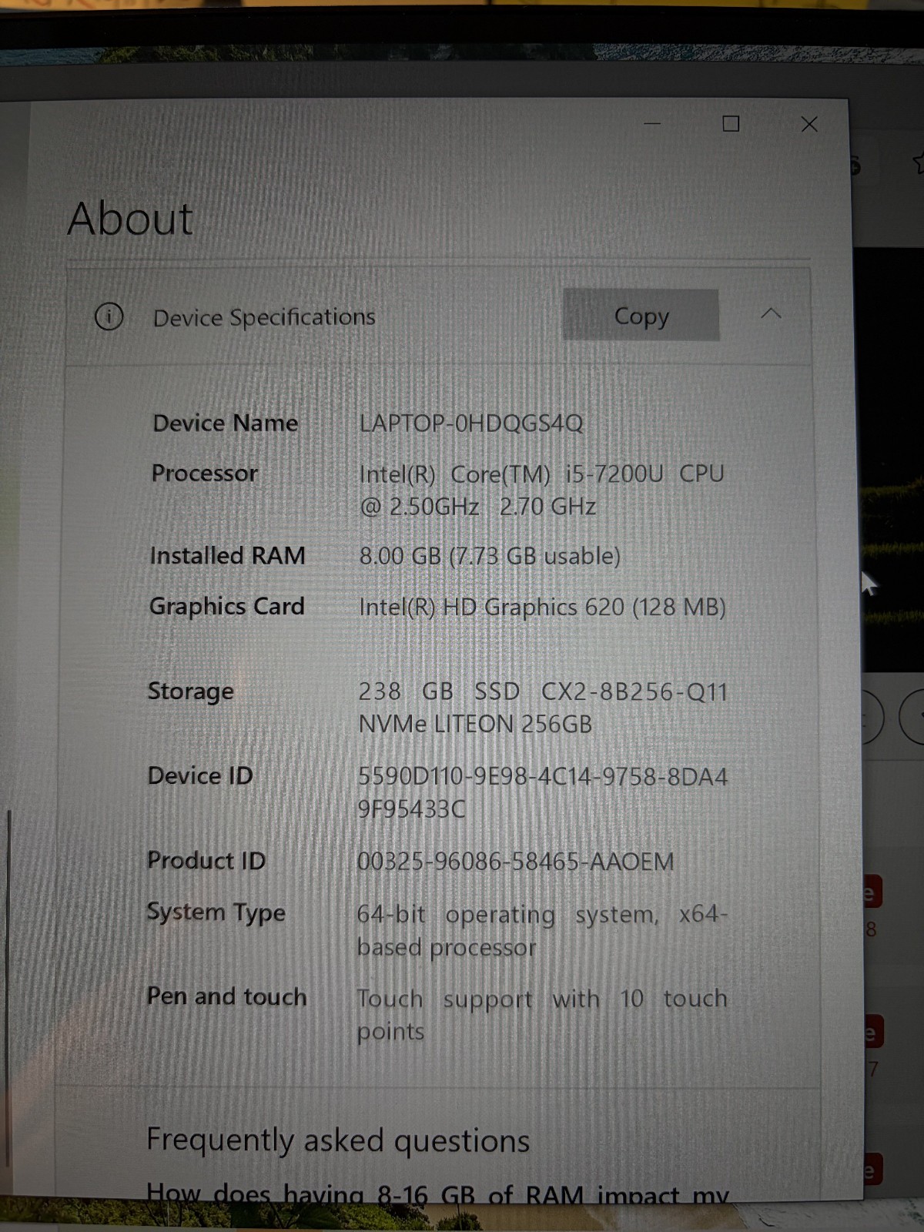Minimize the About settings window
The height and width of the screenshot is (1232, 924).
click(x=652, y=123)
